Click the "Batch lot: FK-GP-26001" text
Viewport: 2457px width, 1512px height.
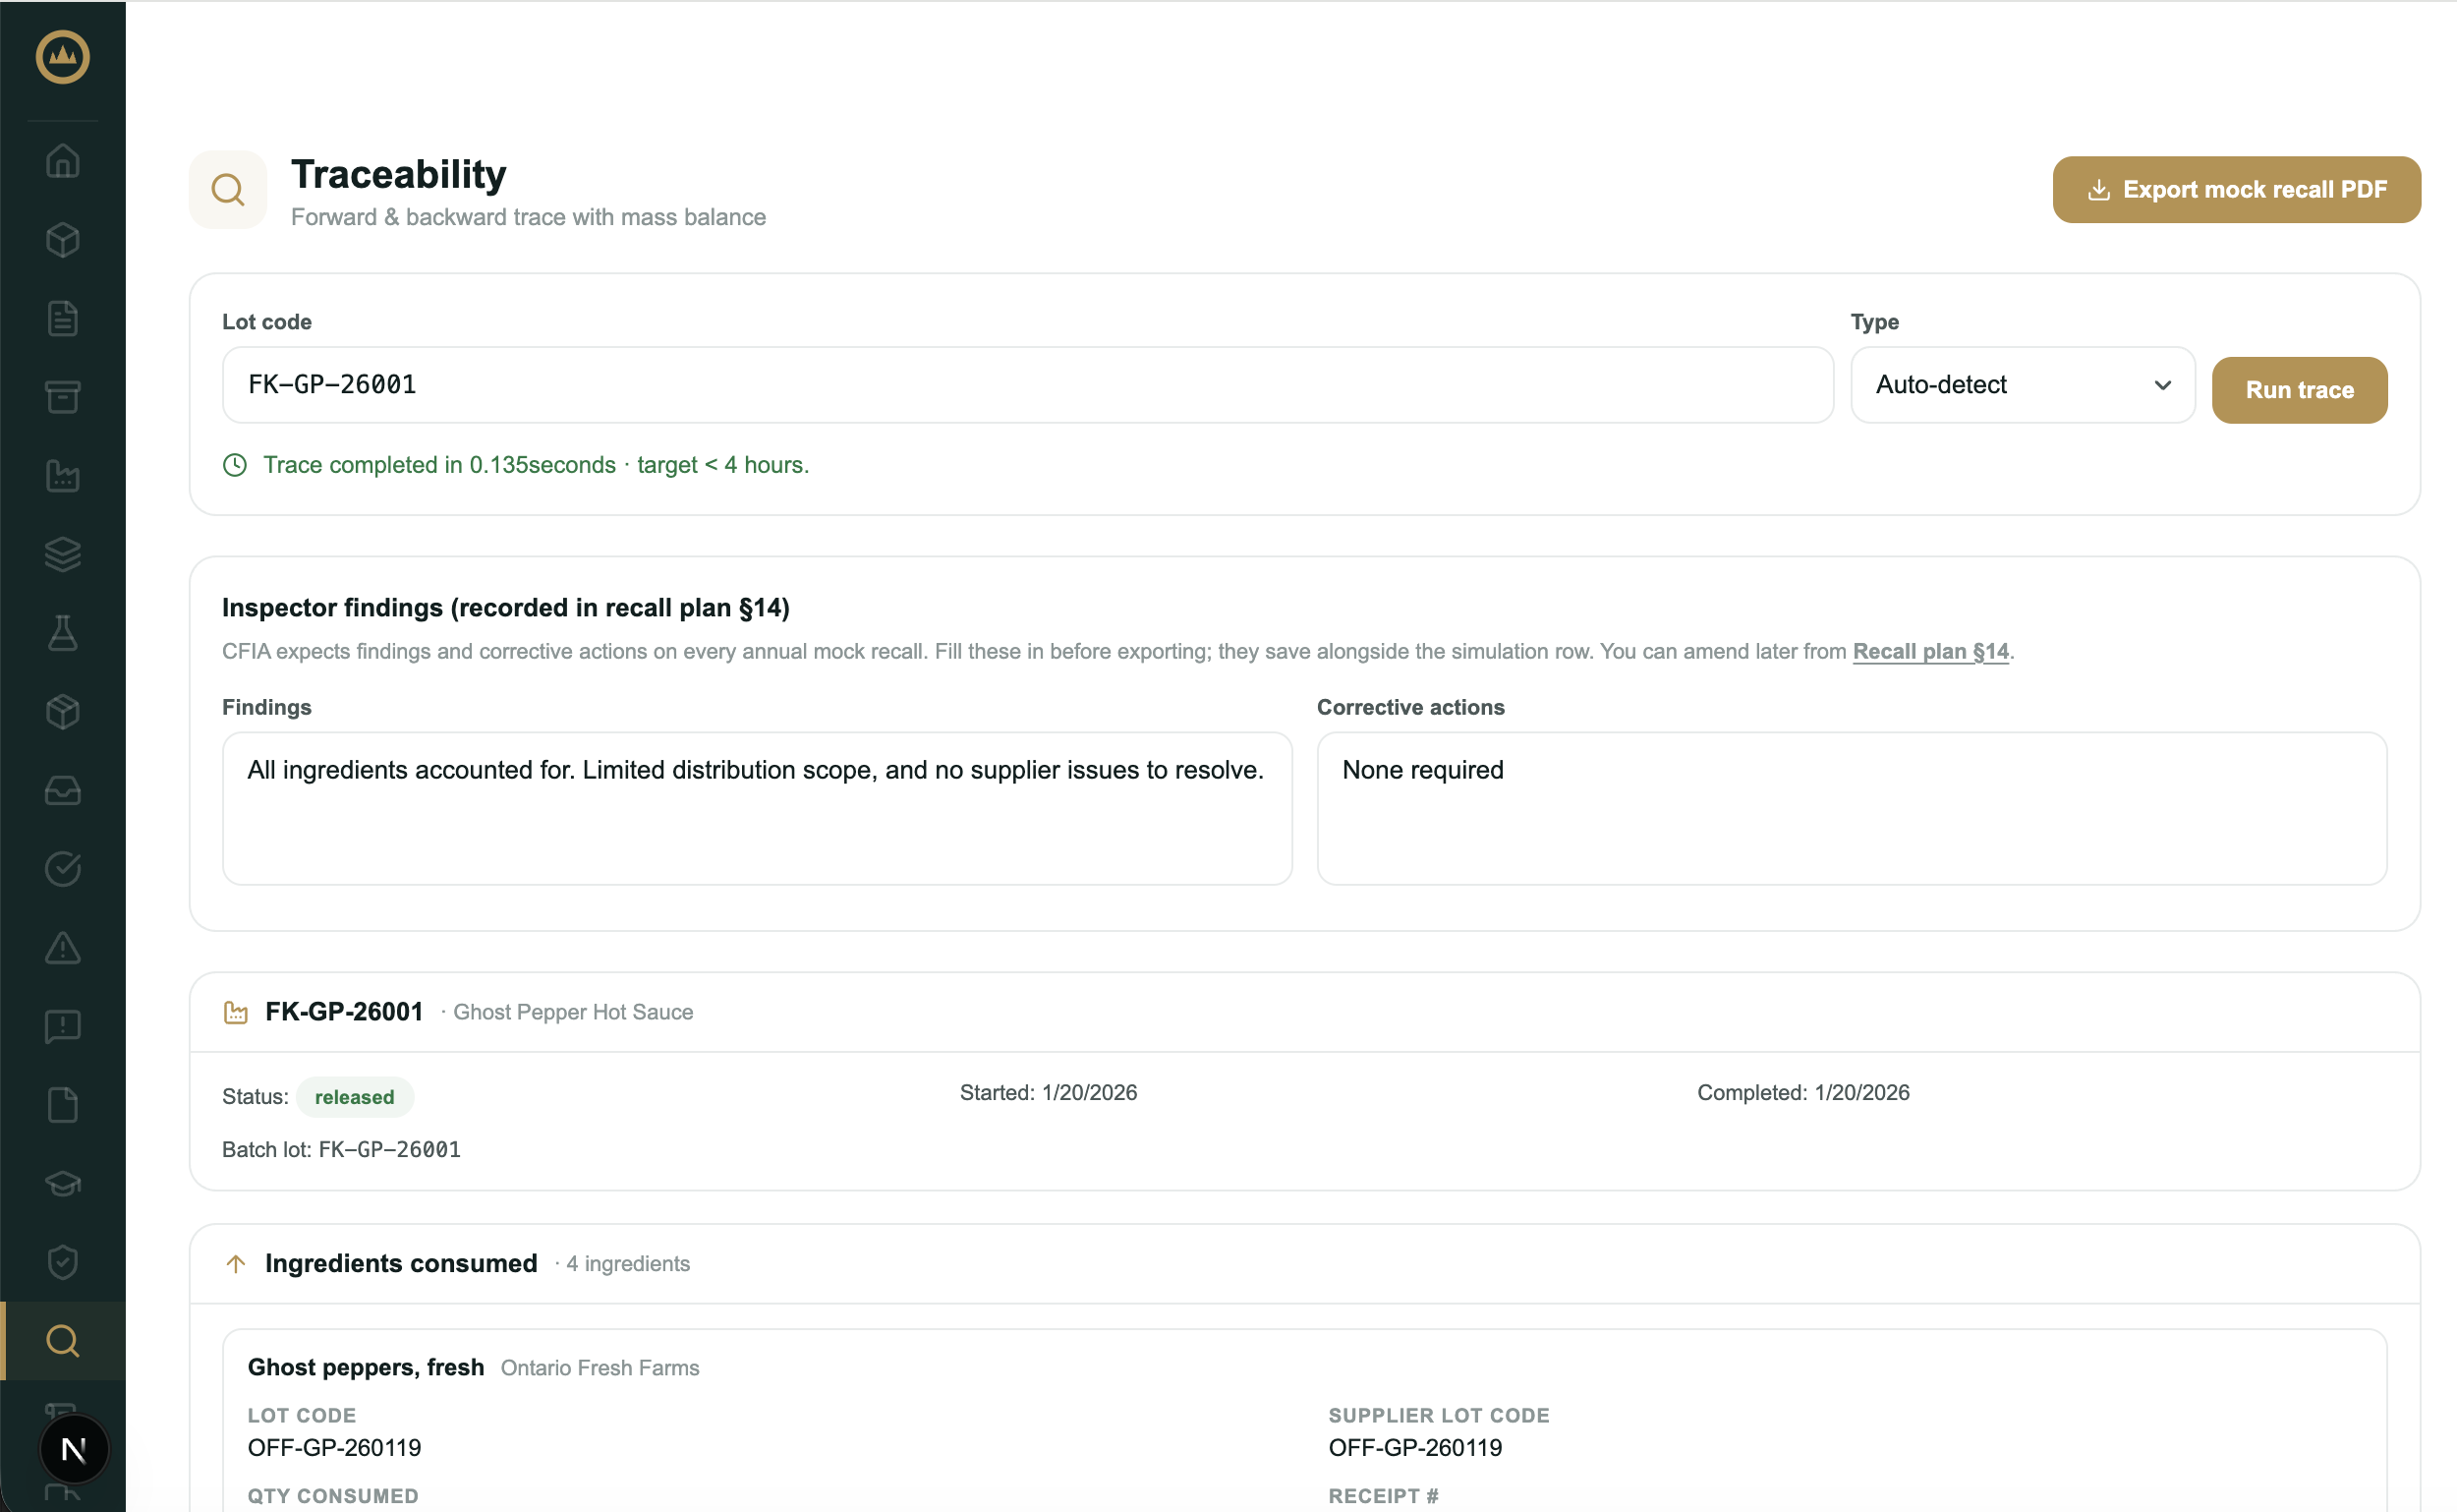click(342, 1150)
